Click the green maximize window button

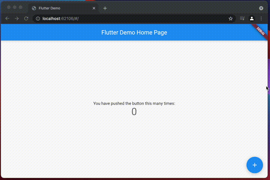pos(21,7)
